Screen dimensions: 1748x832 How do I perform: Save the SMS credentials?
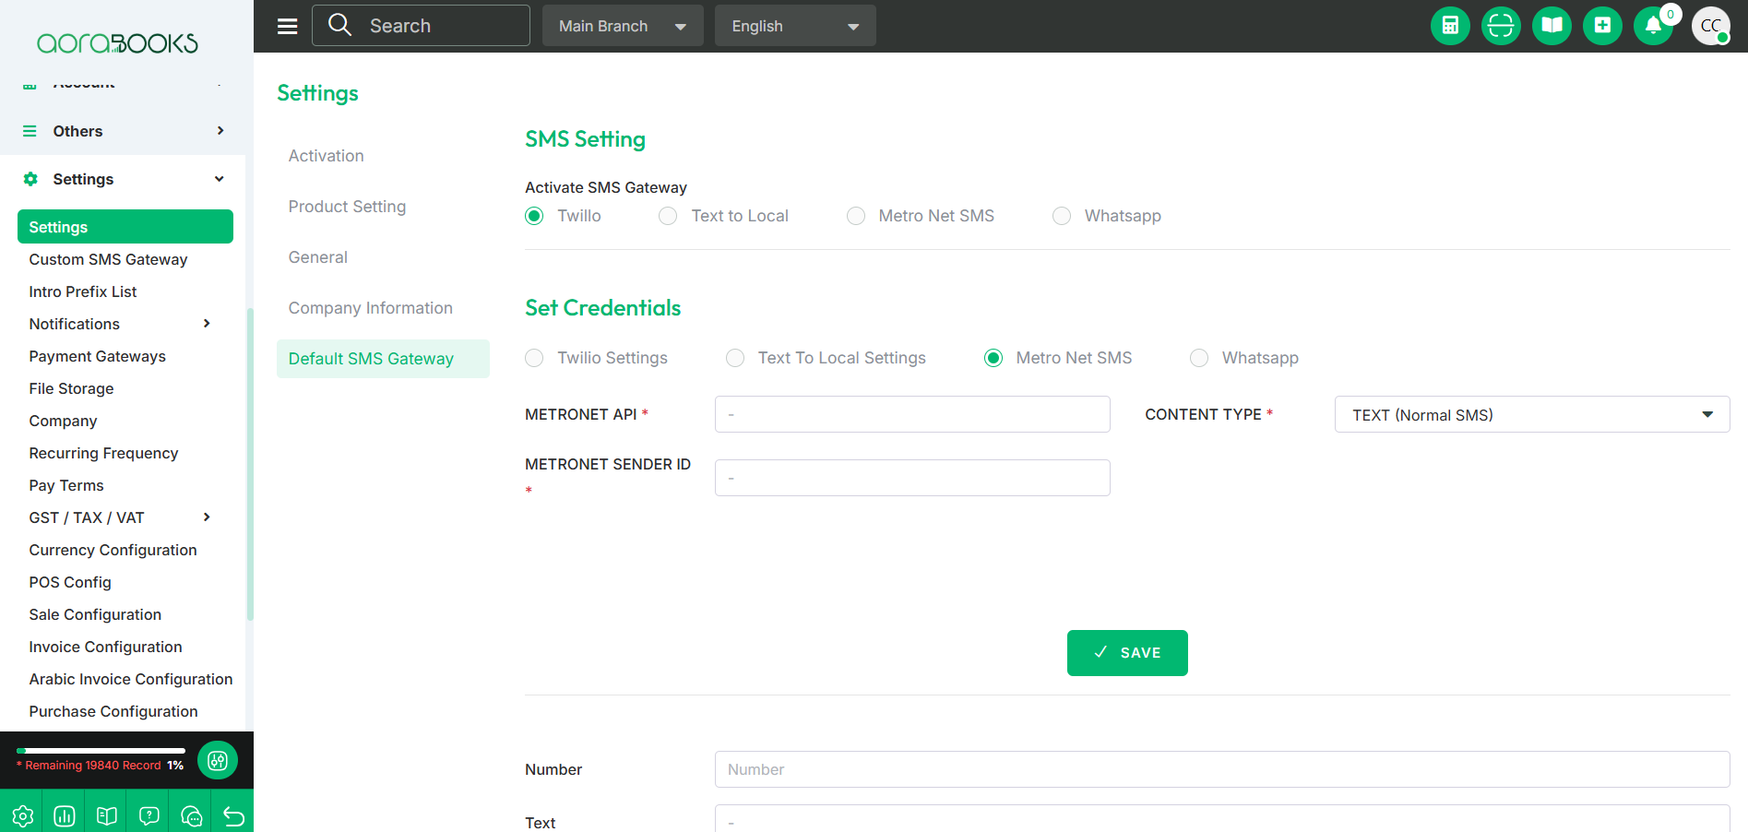[1127, 653]
